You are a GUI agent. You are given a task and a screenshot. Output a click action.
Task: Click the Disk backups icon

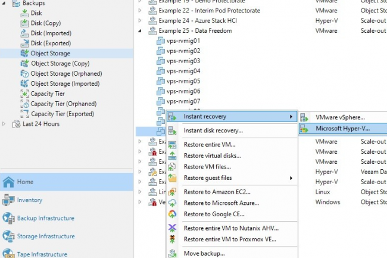tap(24, 13)
